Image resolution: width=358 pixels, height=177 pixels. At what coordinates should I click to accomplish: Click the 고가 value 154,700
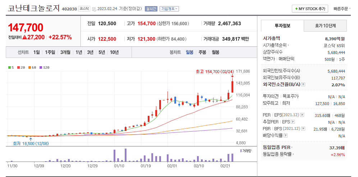[147, 23]
